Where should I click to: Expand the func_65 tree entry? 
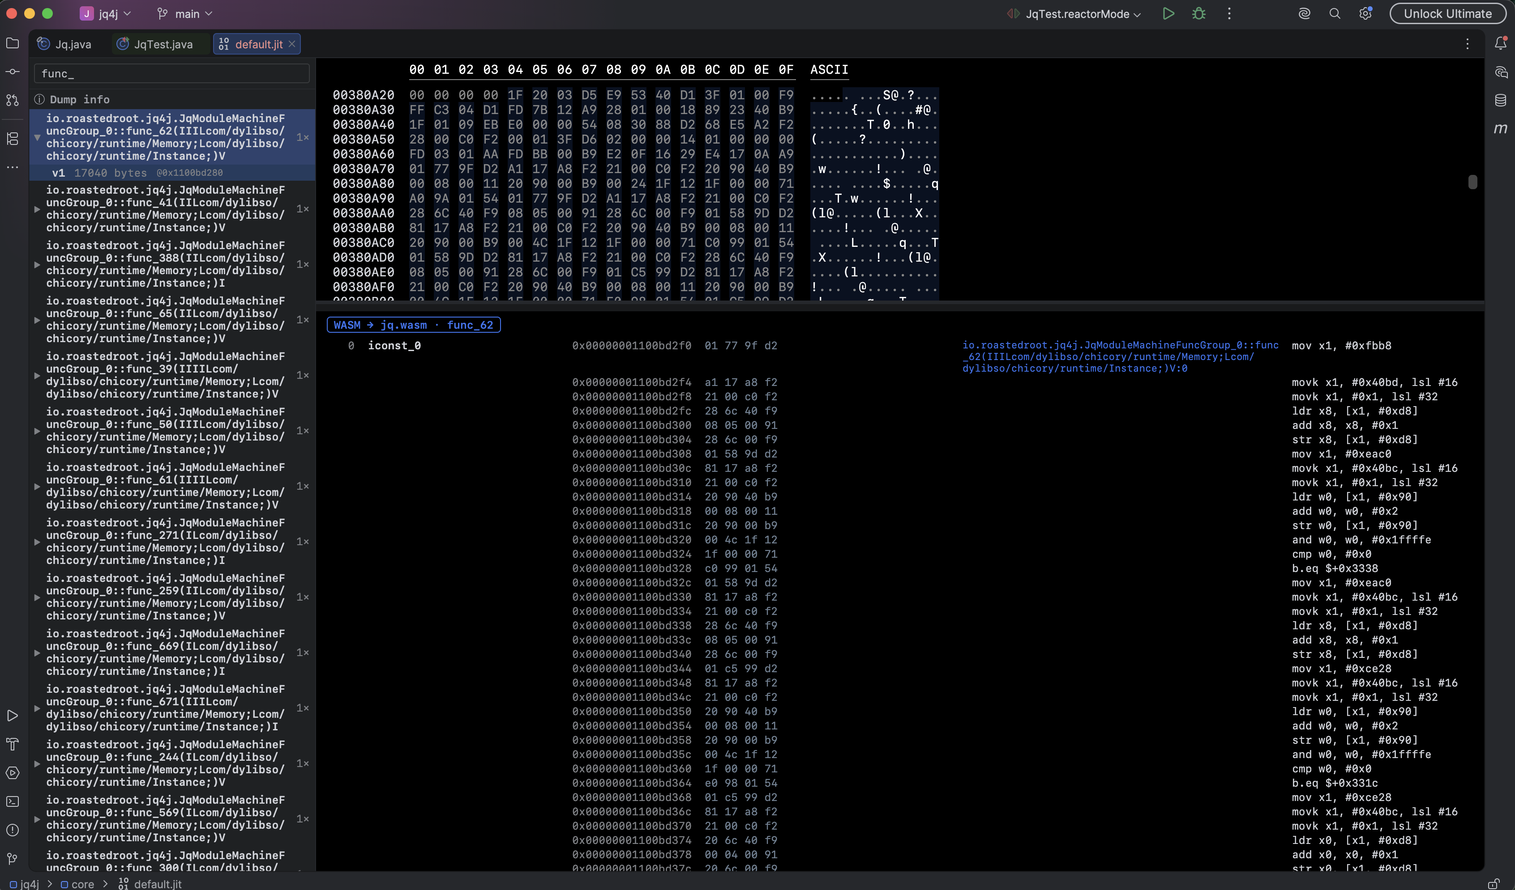point(37,320)
